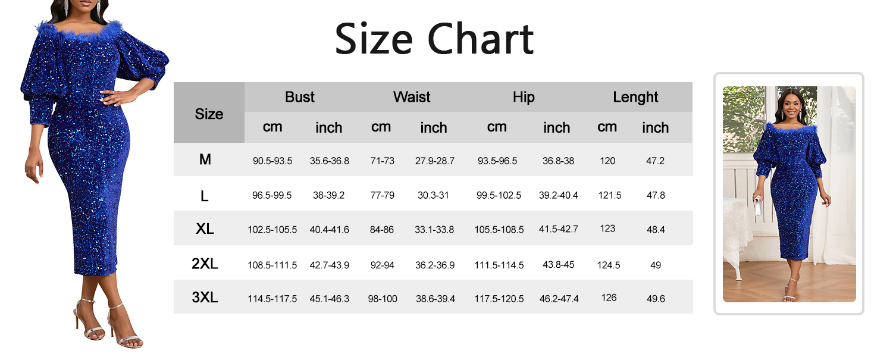Select the Size header cell
871x357 pixels.
(209, 113)
